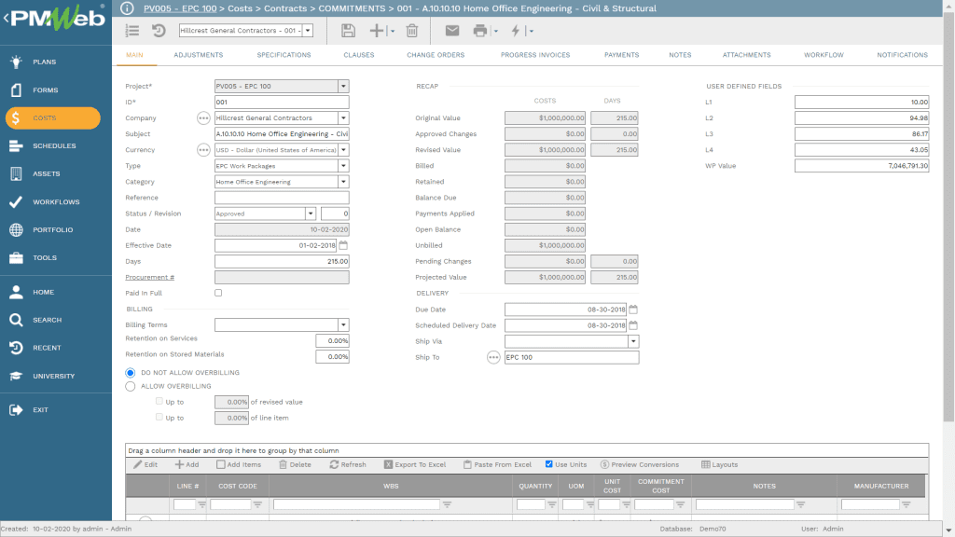The height and width of the screenshot is (537, 955).
Task: Click the Preview Conversions button
Action: click(640, 464)
